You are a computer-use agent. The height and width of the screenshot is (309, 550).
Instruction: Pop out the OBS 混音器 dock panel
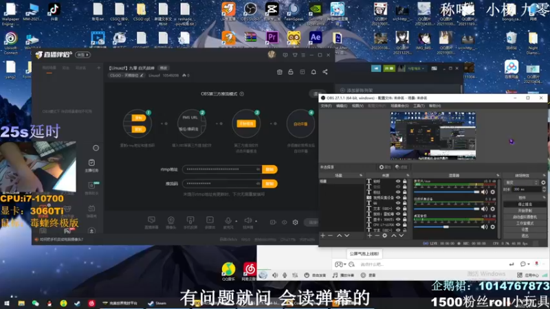(498, 175)
